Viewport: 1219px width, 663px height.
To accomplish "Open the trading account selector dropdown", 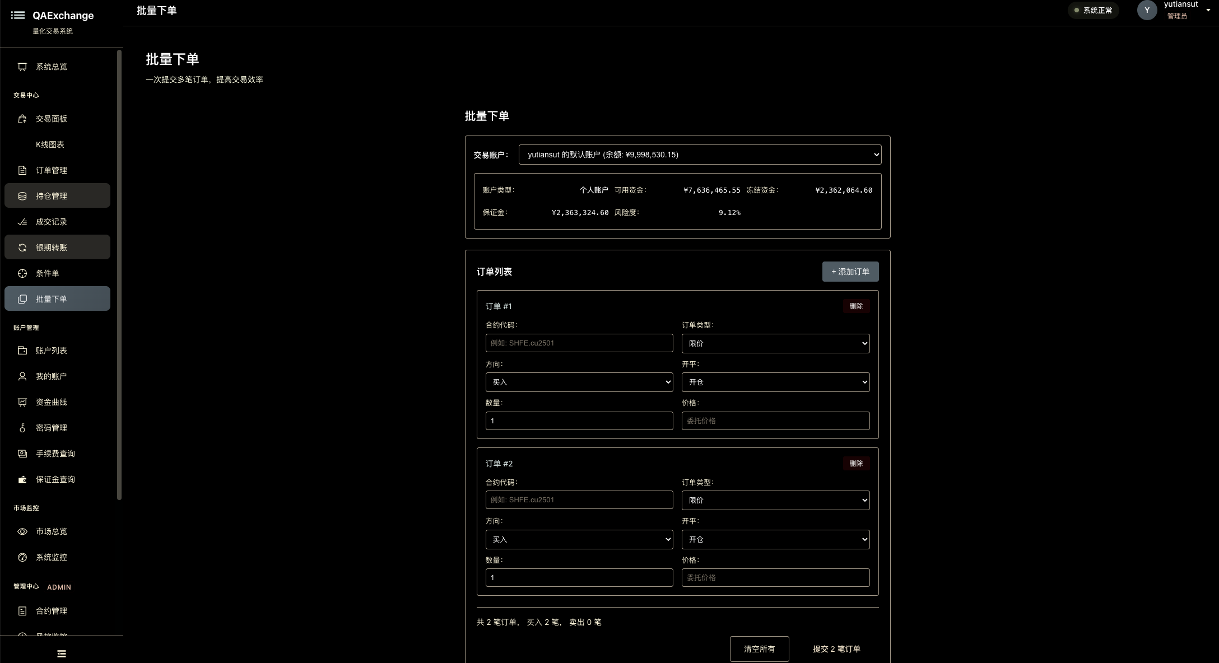I will (x=699, y=155).
